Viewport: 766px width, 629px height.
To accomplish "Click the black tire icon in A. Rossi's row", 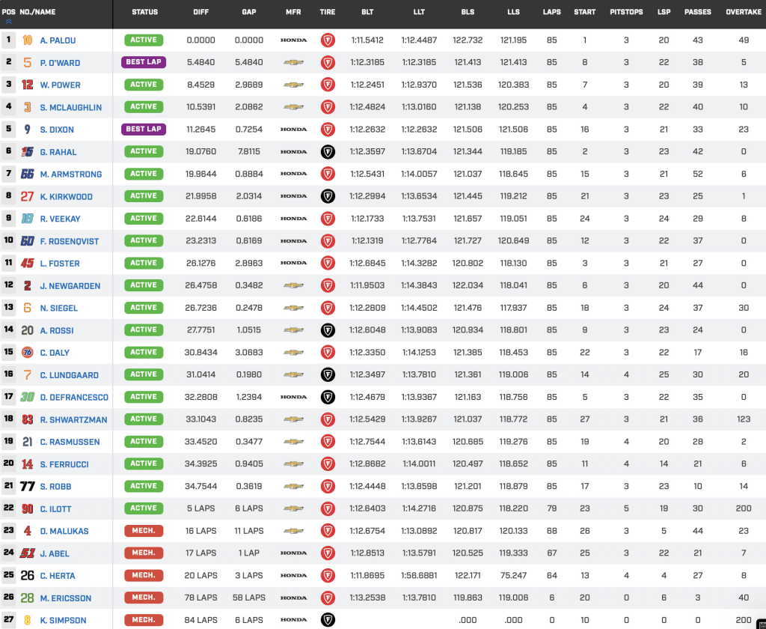I will point(328,330).
